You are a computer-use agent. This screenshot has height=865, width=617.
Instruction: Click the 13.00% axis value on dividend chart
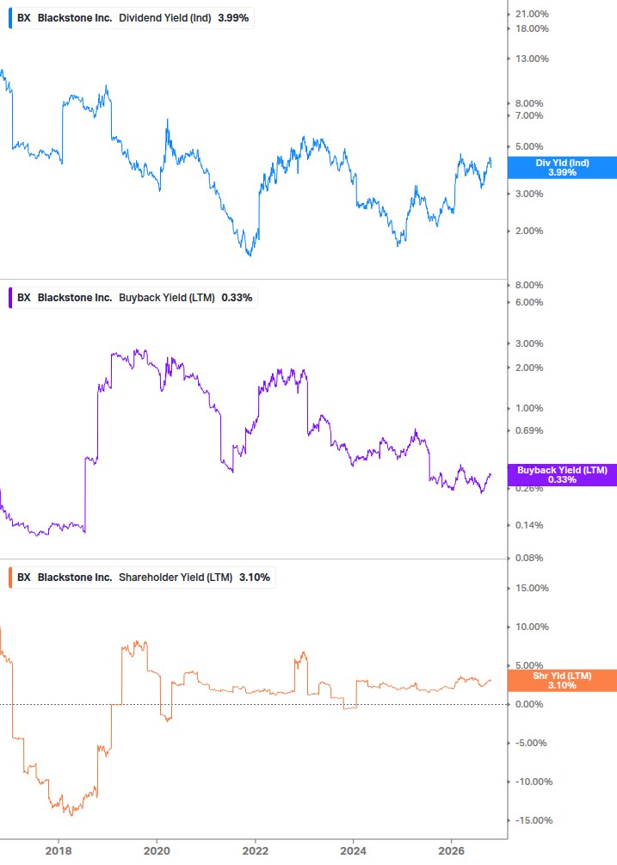(532, 59)
